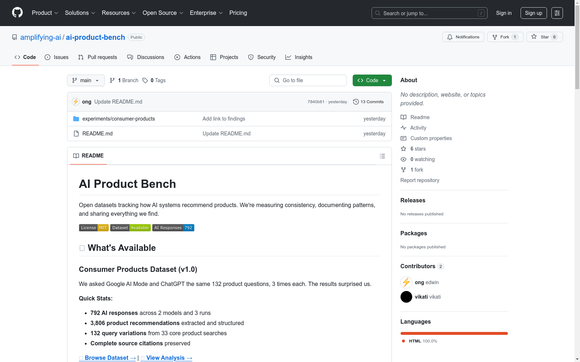Click the vikati contributor avatar
This screenshot has height=362, width=580.
click(406, 297)
